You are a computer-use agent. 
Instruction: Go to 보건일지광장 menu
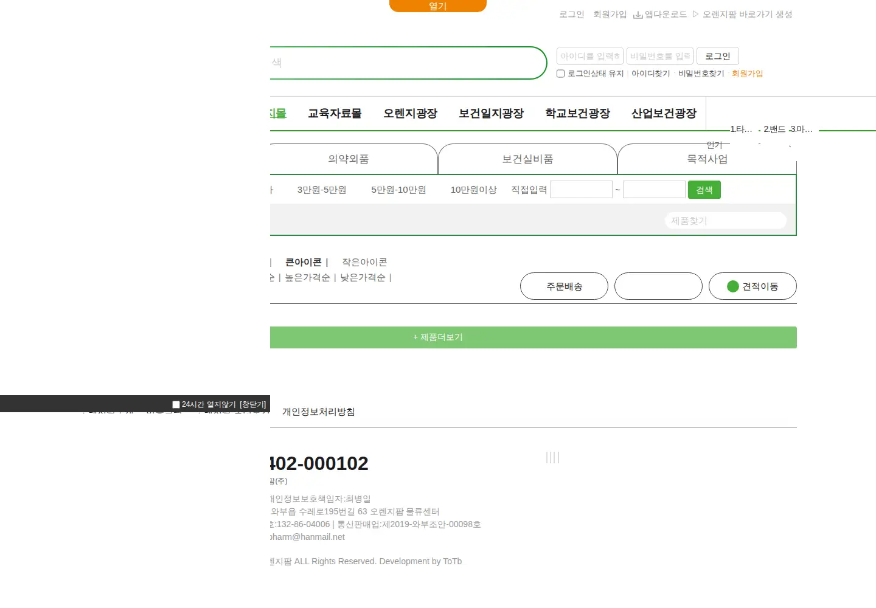pyautogui.click(x=491, y=113)
